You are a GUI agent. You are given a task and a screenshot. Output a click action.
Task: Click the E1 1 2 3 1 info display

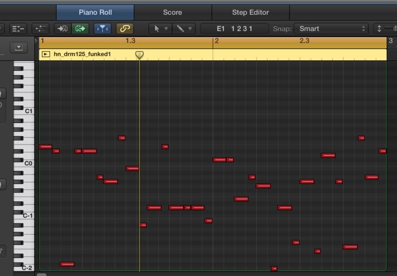(235, 29)
